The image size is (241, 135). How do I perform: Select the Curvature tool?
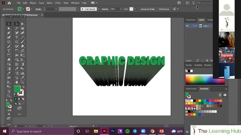[23, 33]
